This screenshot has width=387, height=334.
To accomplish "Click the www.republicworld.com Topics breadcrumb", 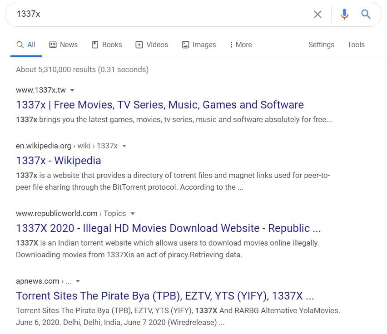I will point(71,213).
